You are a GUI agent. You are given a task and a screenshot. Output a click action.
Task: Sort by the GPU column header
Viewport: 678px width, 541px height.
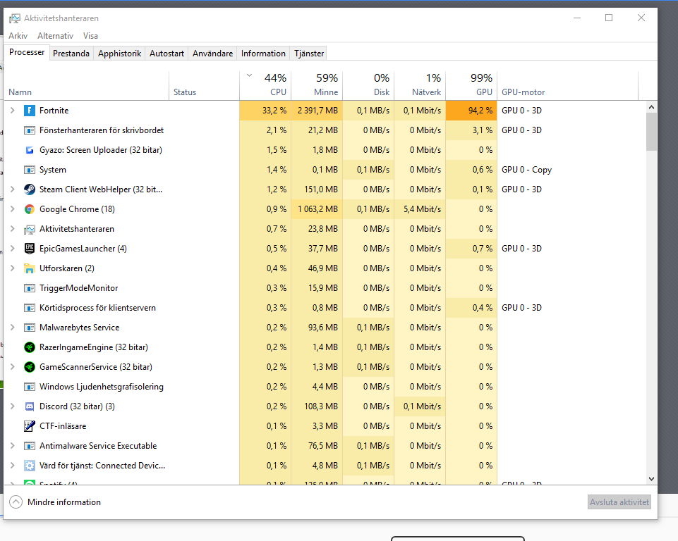coord(471,85)
